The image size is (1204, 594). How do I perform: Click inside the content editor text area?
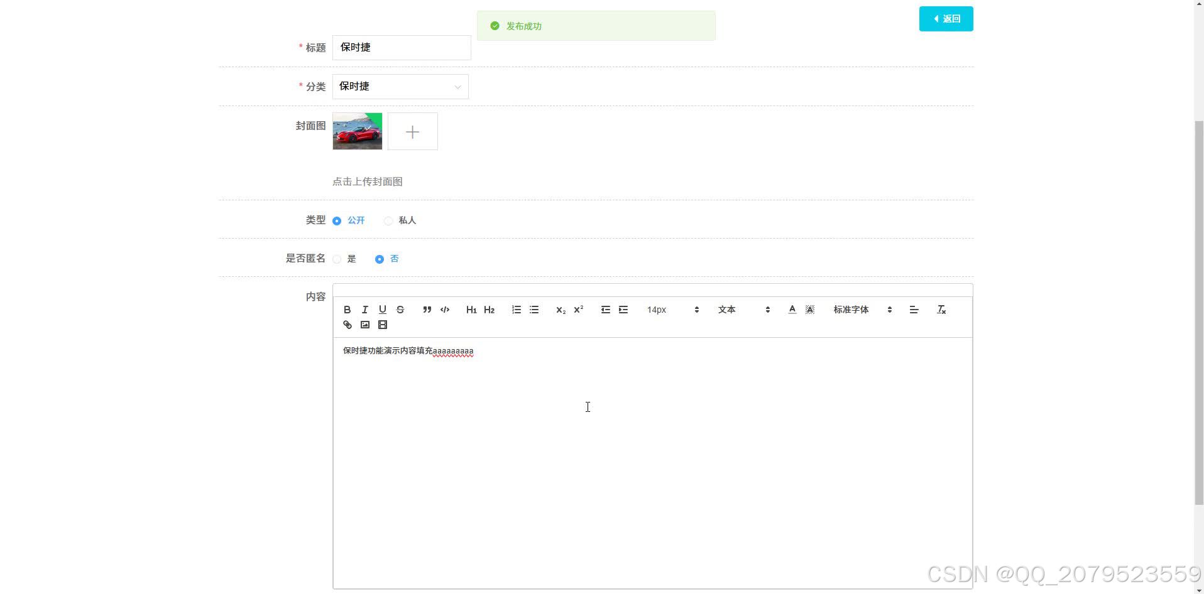click(x=652, y=463)
